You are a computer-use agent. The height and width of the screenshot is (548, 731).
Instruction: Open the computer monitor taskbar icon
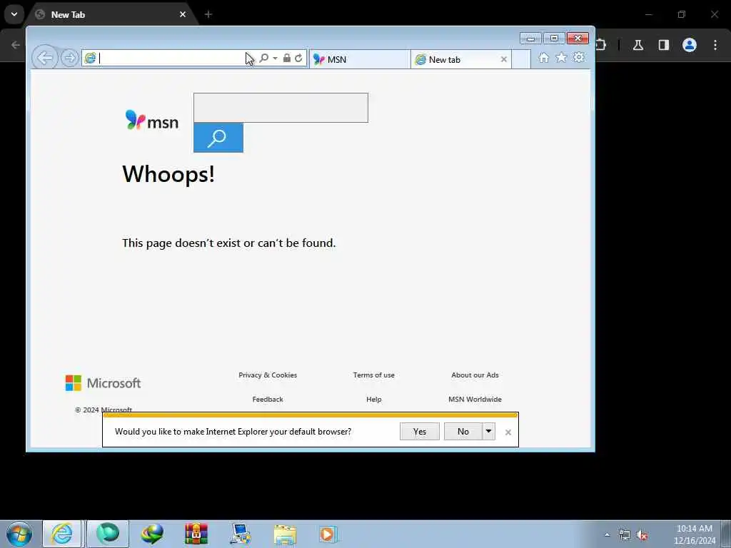[241, 534]
